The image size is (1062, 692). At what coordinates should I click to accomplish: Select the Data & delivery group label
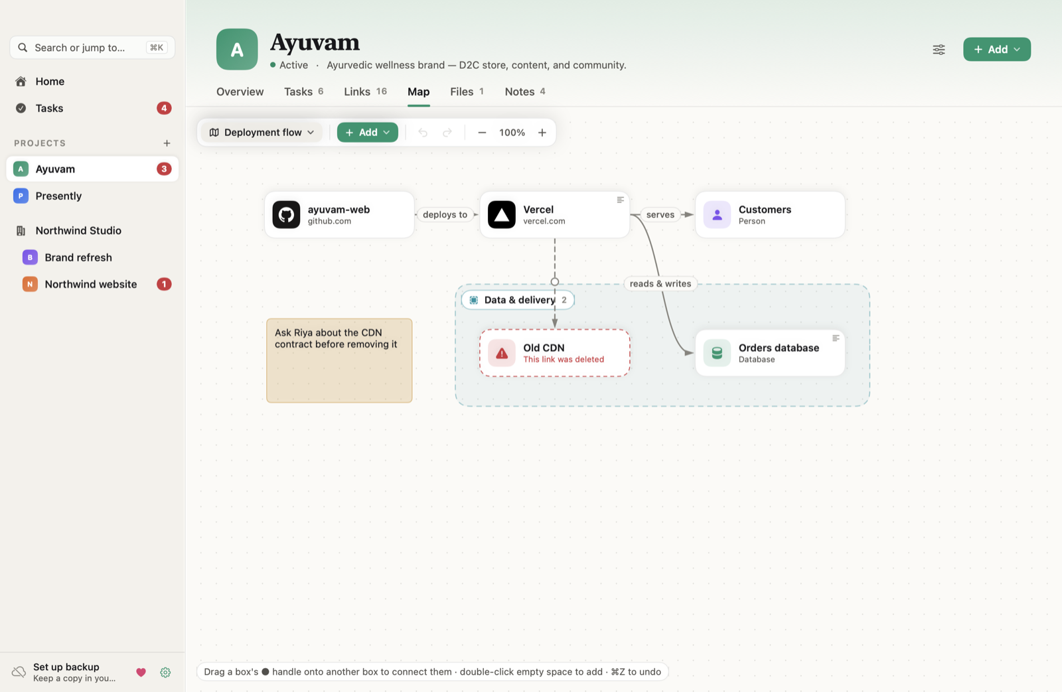pos(518,300)
